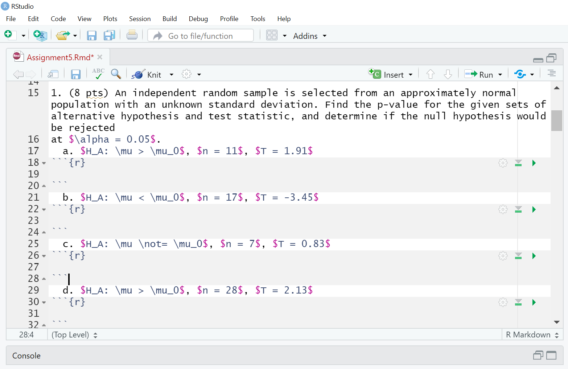Viewport: 568px width, 369px height.
Task: Open the Build menu
Action: pyautogui.click(x=170, y=19)
